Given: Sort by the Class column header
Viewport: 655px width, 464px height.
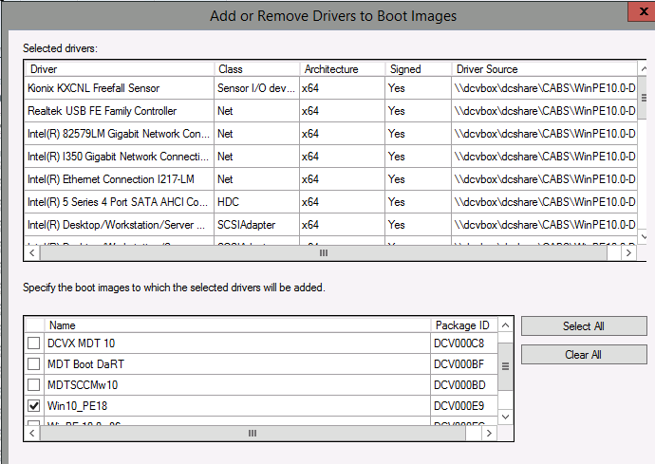Looking at the screenshot, I should 257,69.
